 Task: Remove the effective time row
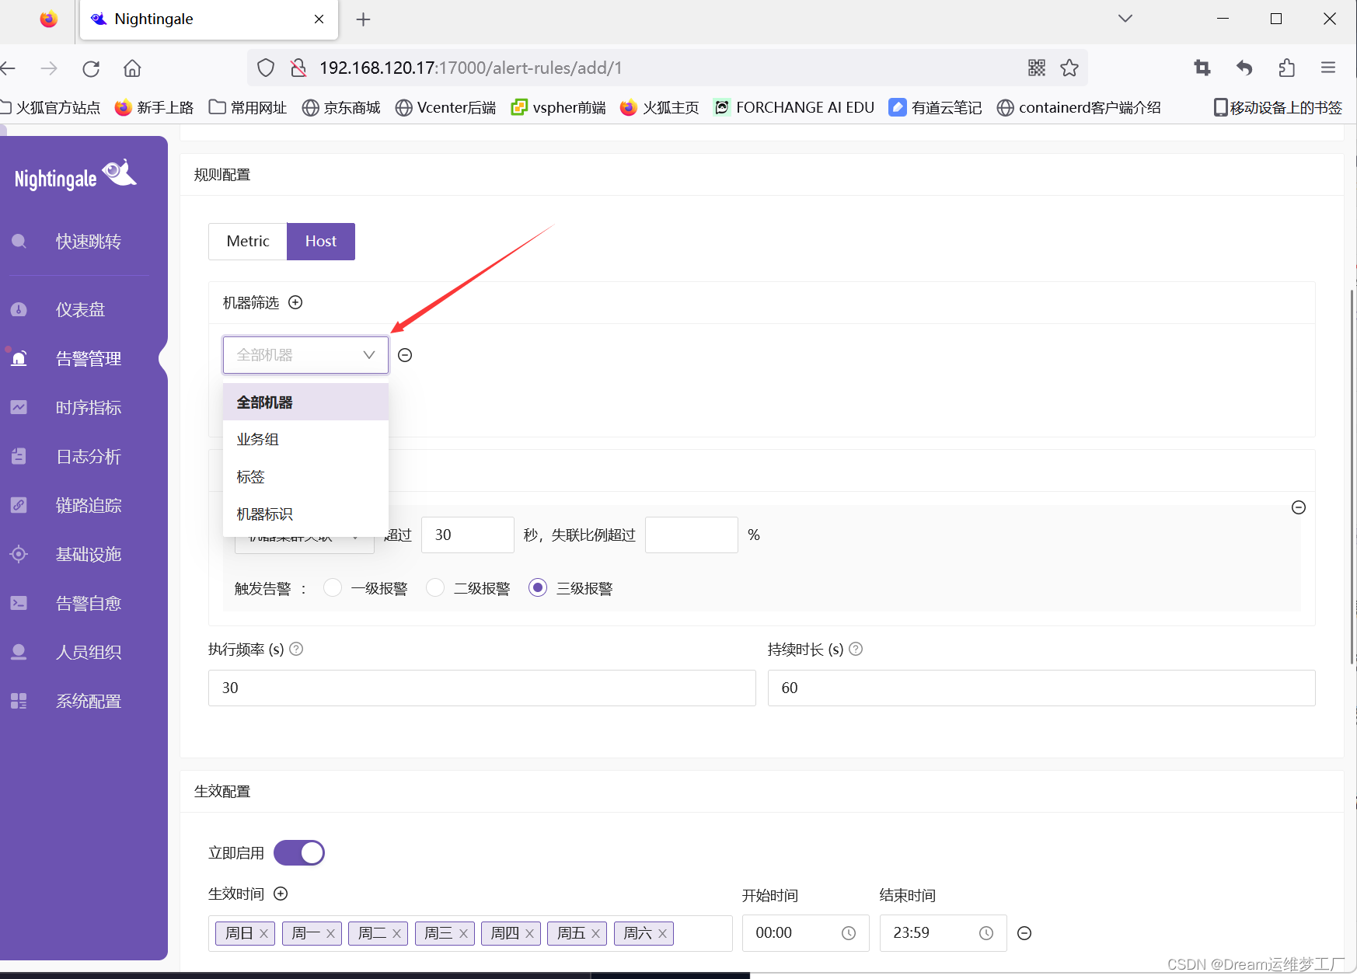(1024, 933)
